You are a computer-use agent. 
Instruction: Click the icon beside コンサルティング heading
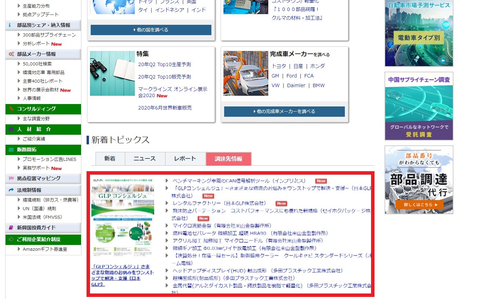[11, 109]
